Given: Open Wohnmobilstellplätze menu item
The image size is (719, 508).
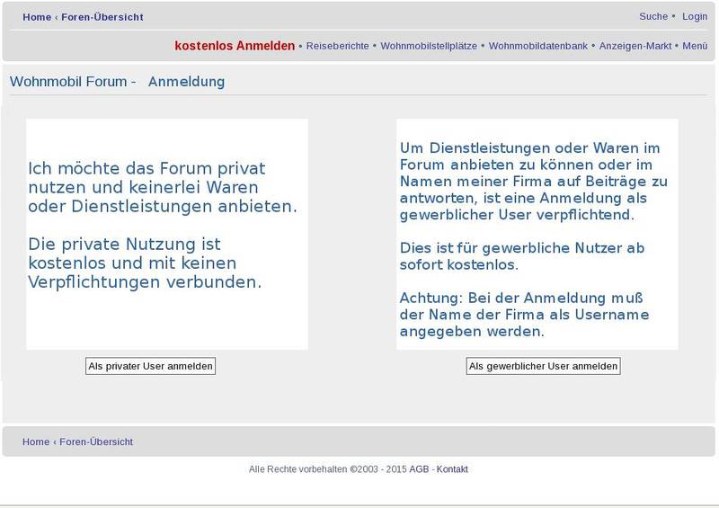Looking at the screenshot, I should 429,46.
